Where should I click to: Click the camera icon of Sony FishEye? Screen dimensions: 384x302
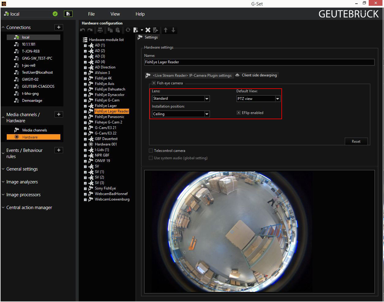click(x=91, y=188)
